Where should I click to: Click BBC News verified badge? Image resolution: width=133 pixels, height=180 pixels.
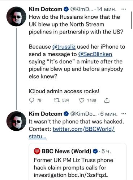point(95,151)
